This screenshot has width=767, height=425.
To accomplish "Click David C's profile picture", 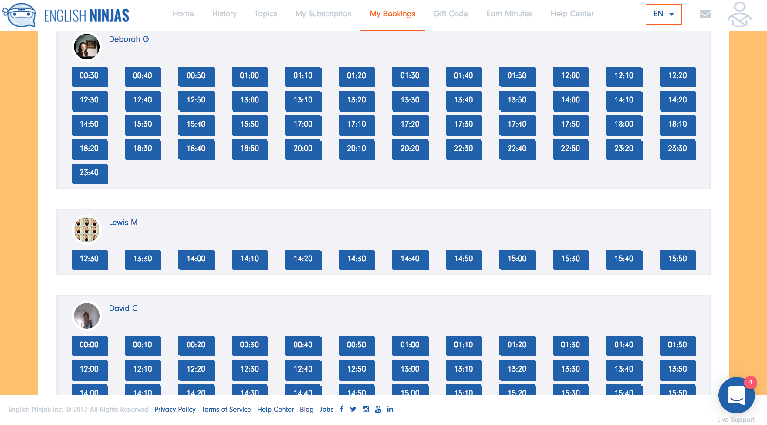I will point(87,316).
